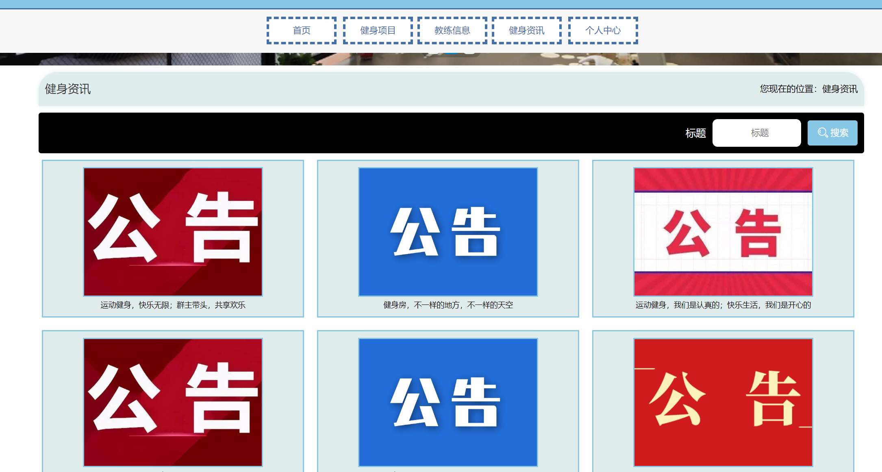Click the dark red 公告 thumbnail bottom left
The image size is (882, 472).
(x=172, y=402)
